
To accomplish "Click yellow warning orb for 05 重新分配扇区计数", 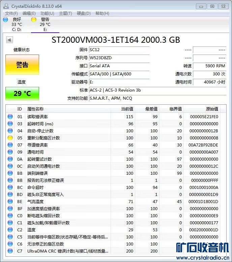I will point(10,138).
